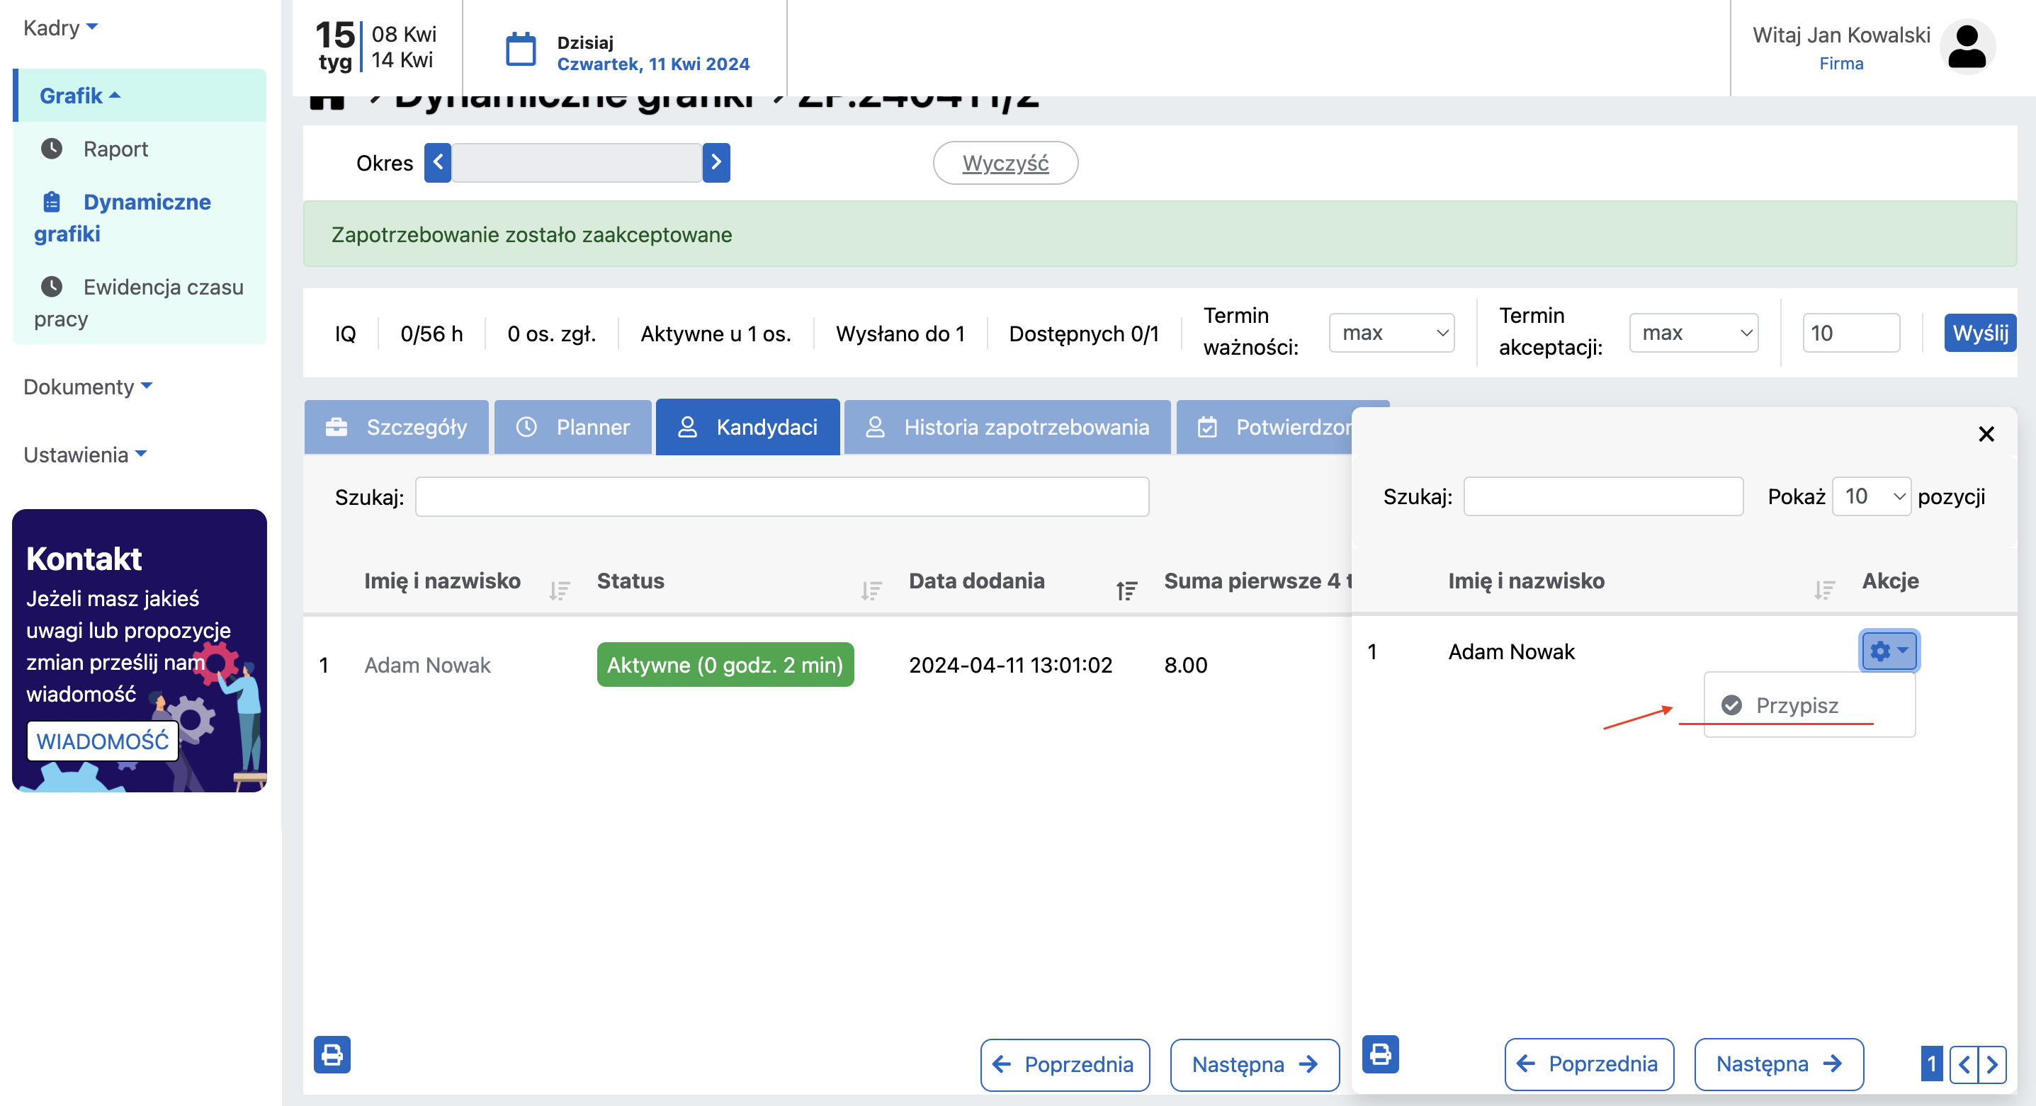Viewport: 2036px width, 1106px height.
Task: Click the home breadcrumb icon
Action: (x=327, y=103)
